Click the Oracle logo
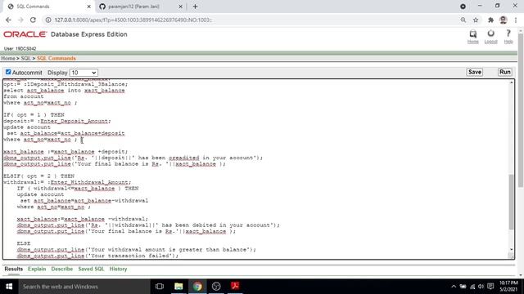 click(25, 34)
